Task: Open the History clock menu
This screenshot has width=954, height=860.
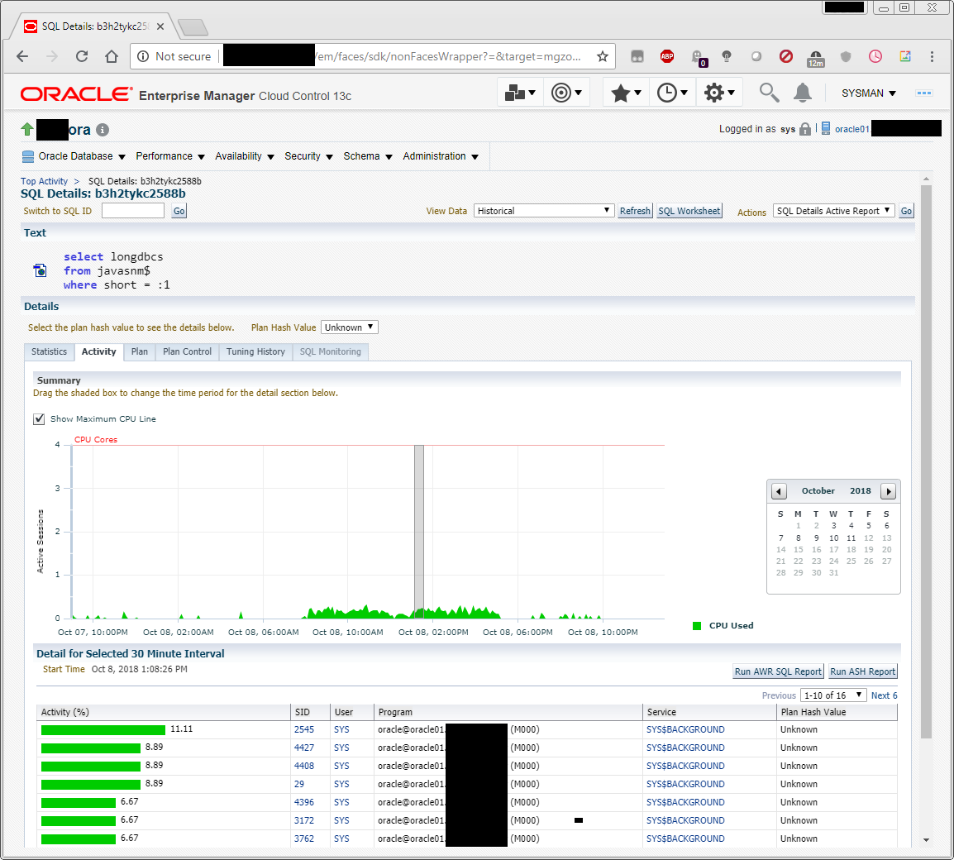Action: pyautogui.click(x=672, y=93)
